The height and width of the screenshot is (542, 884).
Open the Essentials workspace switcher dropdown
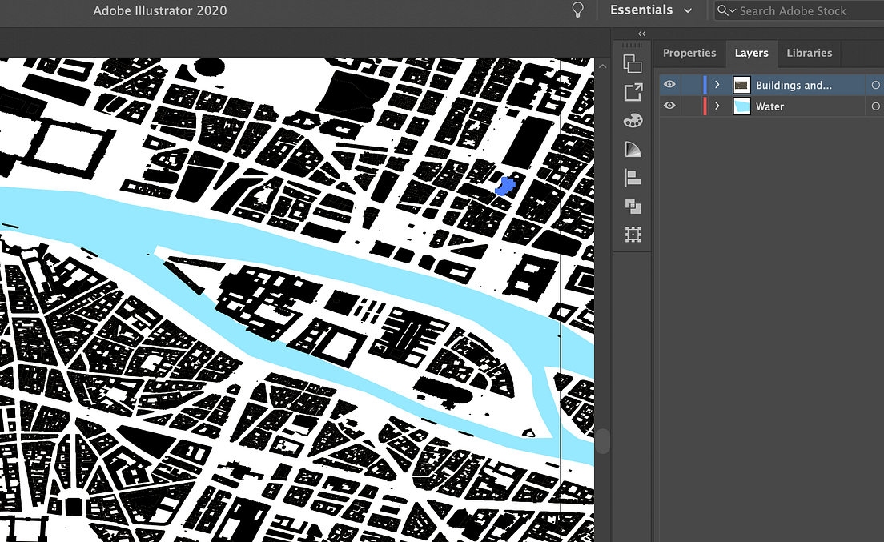tap(652, 10)
